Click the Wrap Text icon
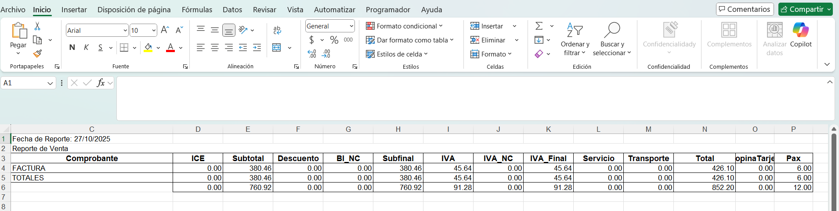 pyautogui.click(x=277, y=30)
